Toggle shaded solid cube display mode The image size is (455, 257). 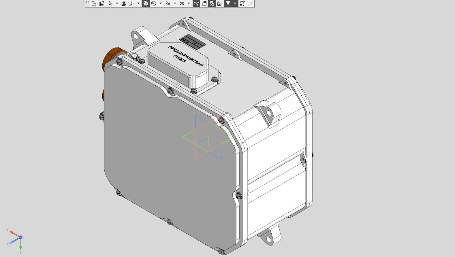pyautogui.click(x=146, y=3)
